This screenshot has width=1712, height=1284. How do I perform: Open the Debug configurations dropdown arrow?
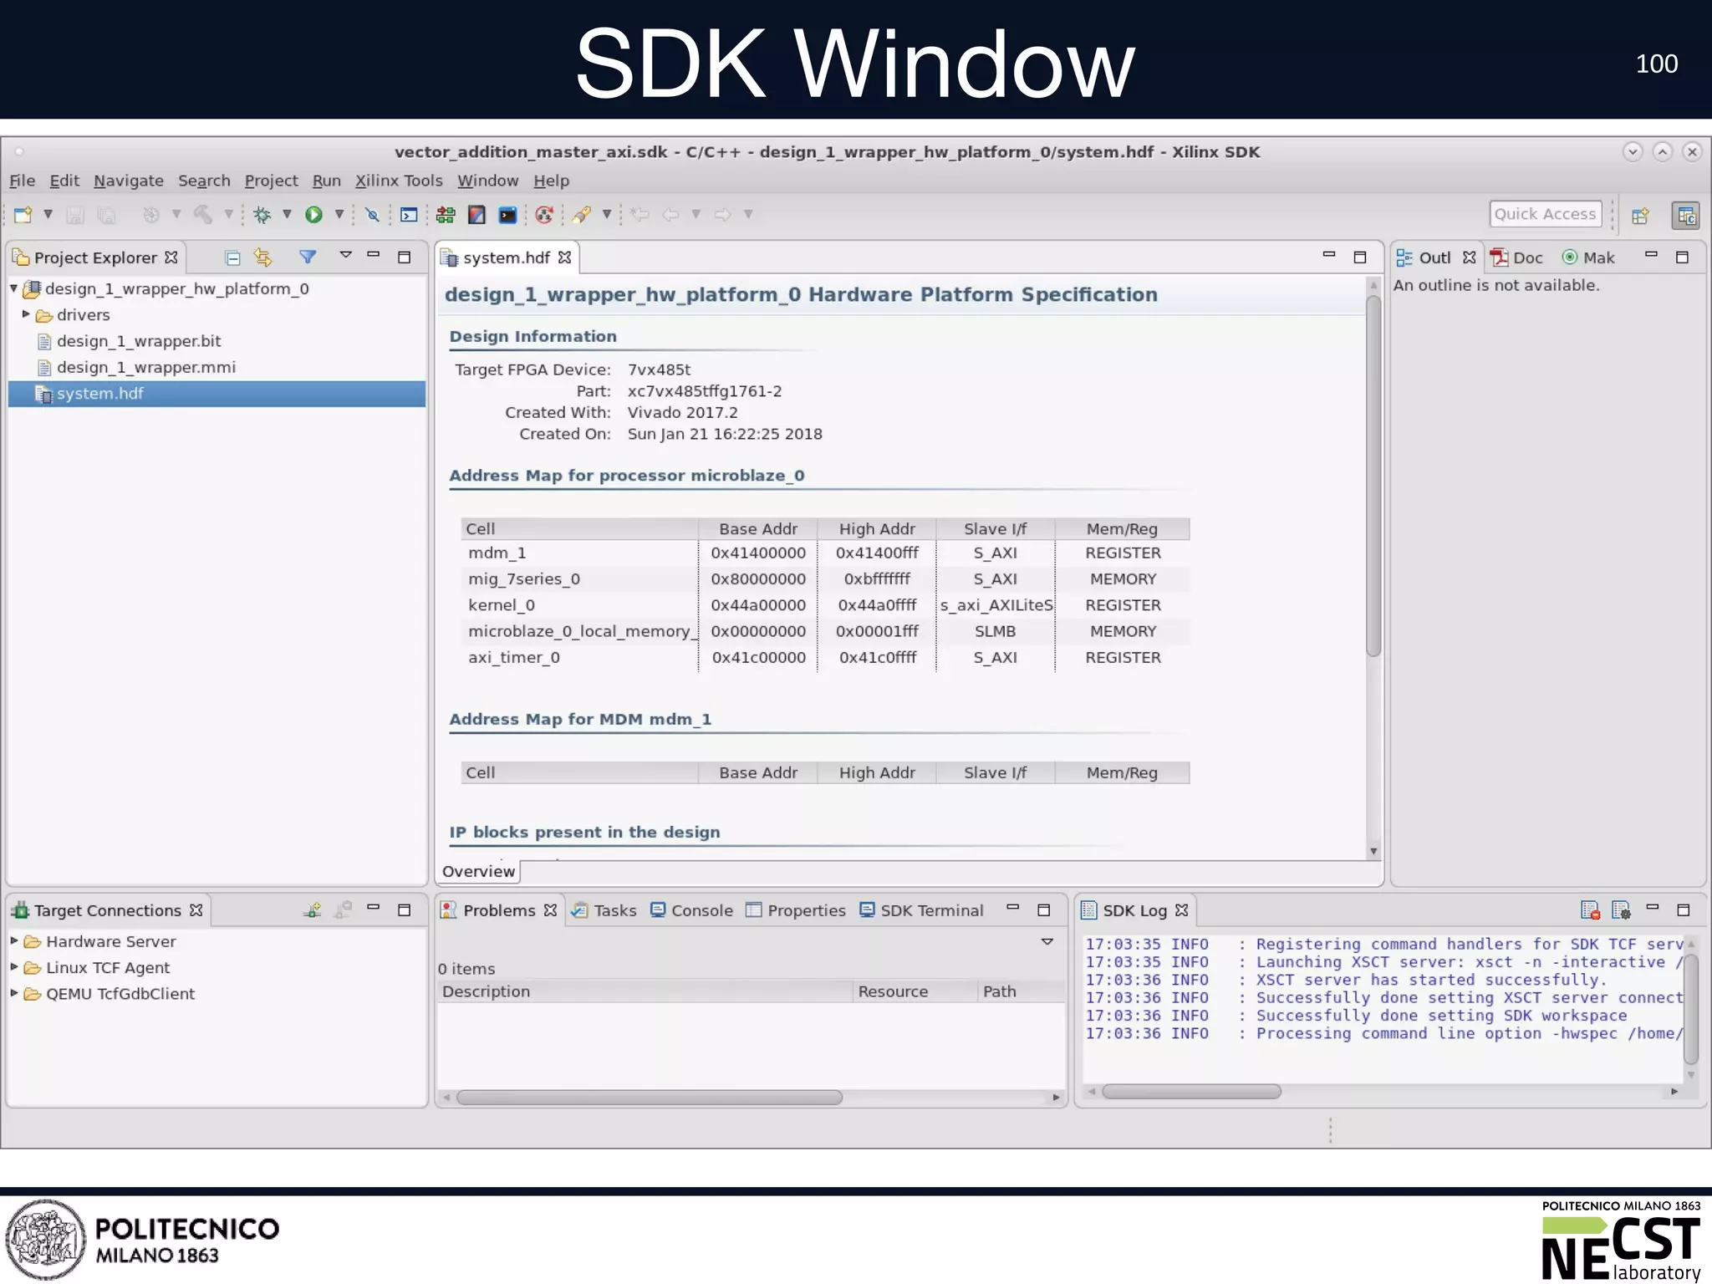click(x=287, y=214)
